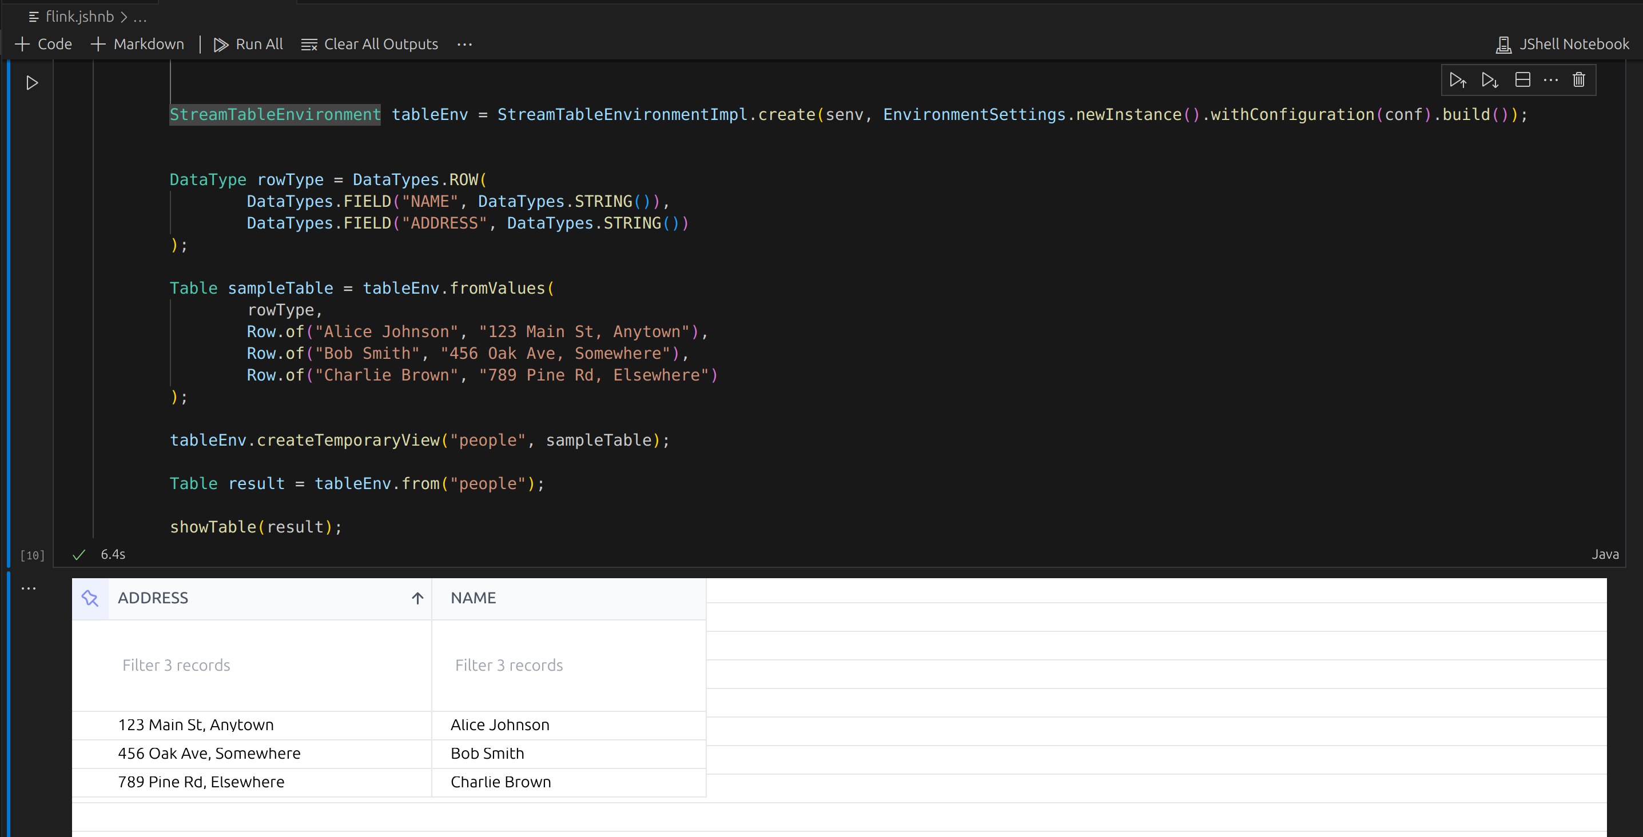Image resolution: width=1643 pixels, height=837 pixels.
Task: Change the cell language mode Java
Action: point(1604,554)
